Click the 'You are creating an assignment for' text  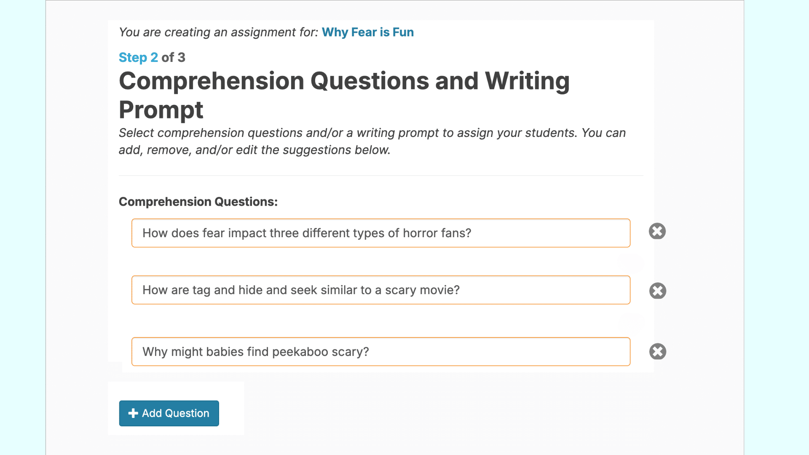(218, 32)
